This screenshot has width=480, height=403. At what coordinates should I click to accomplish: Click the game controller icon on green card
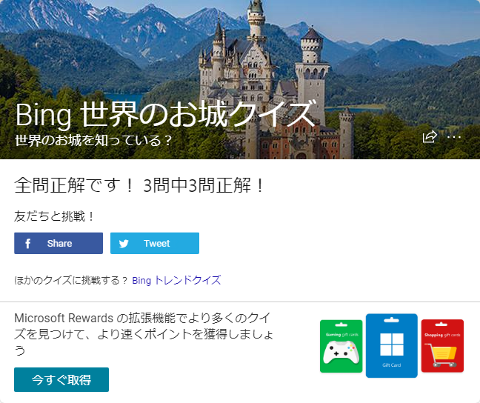[x=341, y=354]
